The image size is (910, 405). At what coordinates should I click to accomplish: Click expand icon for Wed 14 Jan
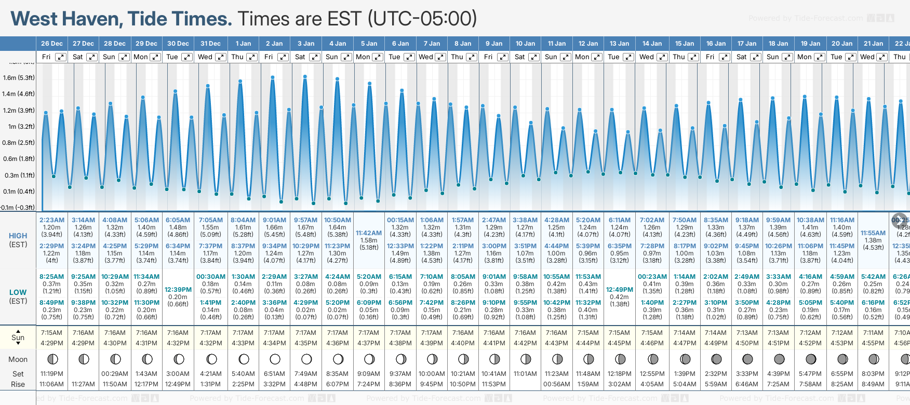coord(662,57)
